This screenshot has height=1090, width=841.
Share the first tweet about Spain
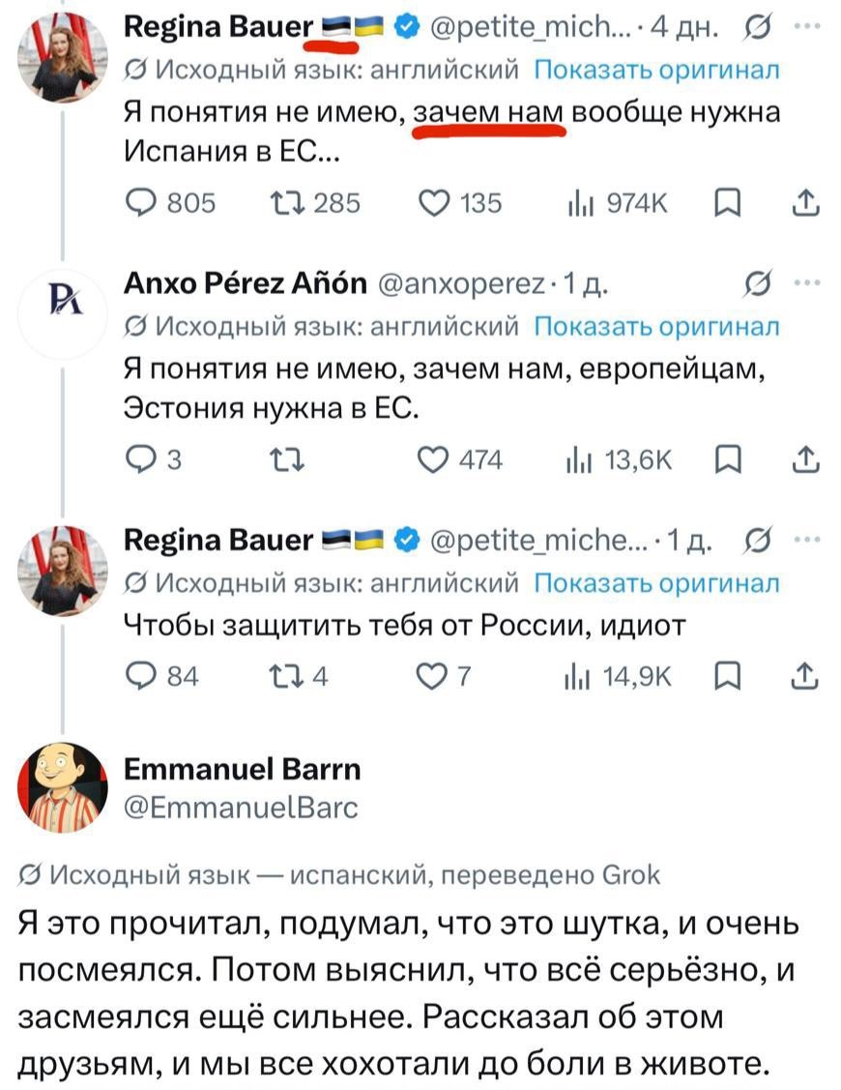pos(805,202)
